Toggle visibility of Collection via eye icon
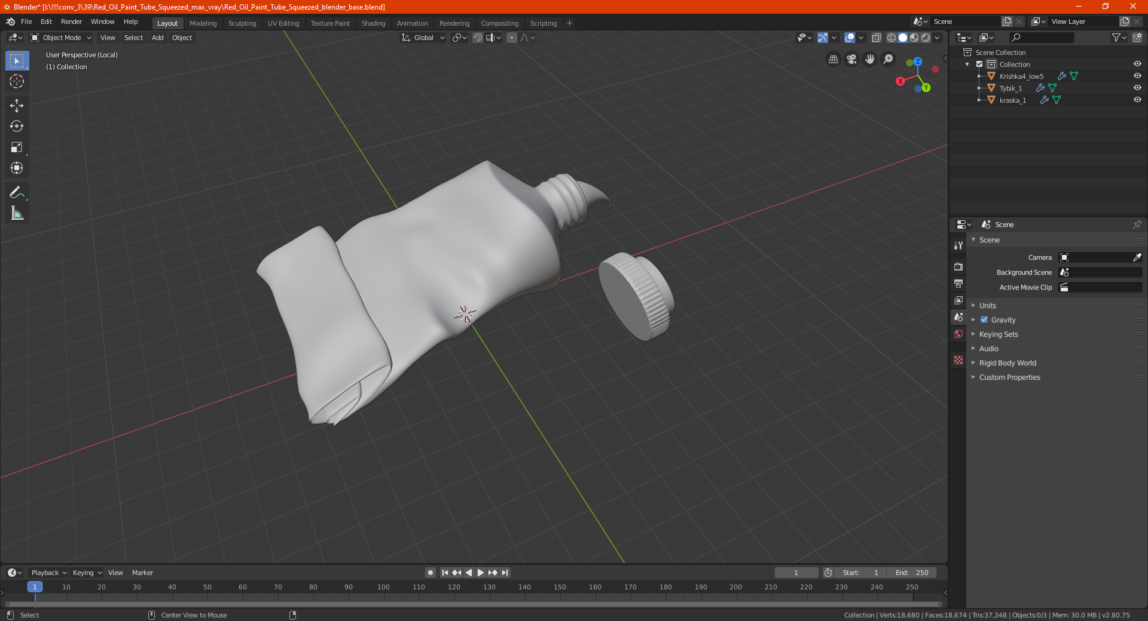 (1137, 64)
